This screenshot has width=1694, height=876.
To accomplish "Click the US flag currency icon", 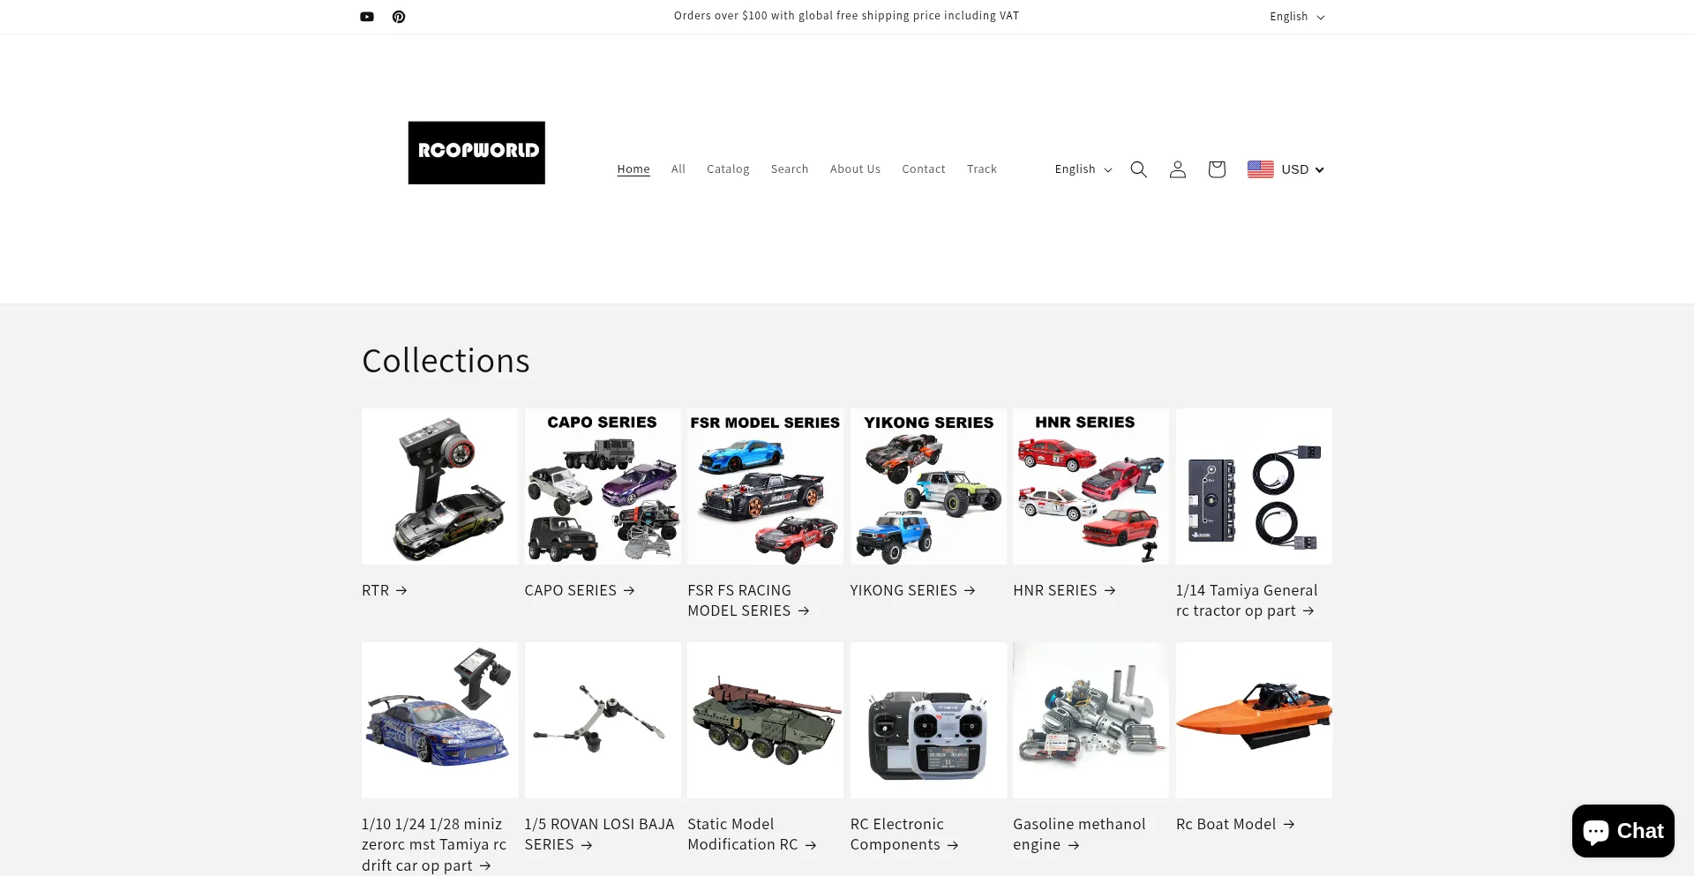I will [x=1261, y=169].
